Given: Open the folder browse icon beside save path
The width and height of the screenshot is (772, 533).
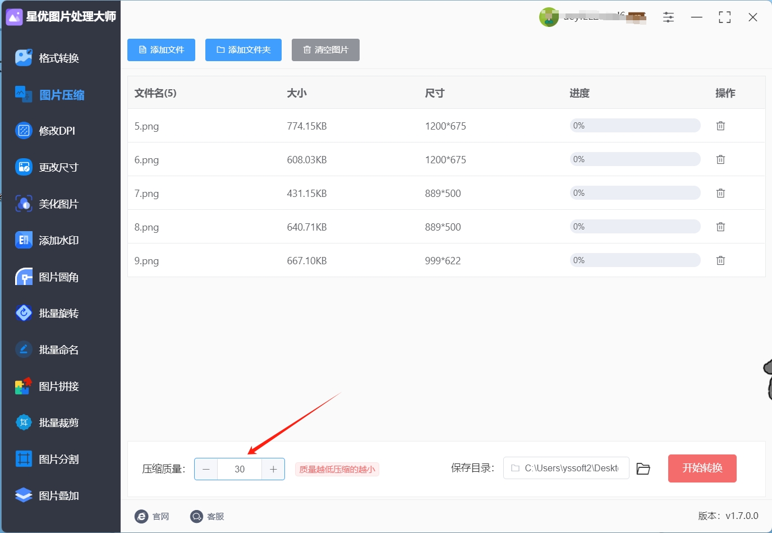Looking at the screenshot, I should [644, 468].
